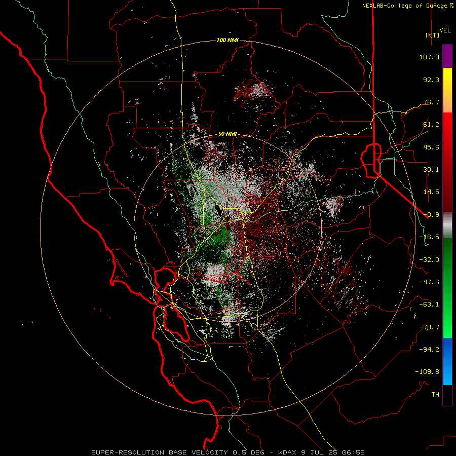
Task: Click the 30.1 velocity legend value
Action: [x=431, y=170]
